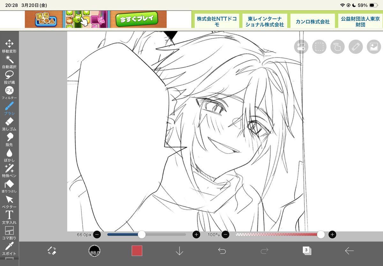This screenshot has width=383, height=266.
Task: Open the 公益財団法人東京財団 ad link
Action: click(x=361, y=21)
